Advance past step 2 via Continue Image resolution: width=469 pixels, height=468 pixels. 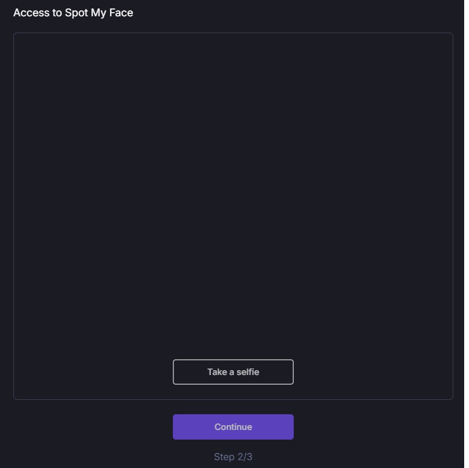coord(233,427)
